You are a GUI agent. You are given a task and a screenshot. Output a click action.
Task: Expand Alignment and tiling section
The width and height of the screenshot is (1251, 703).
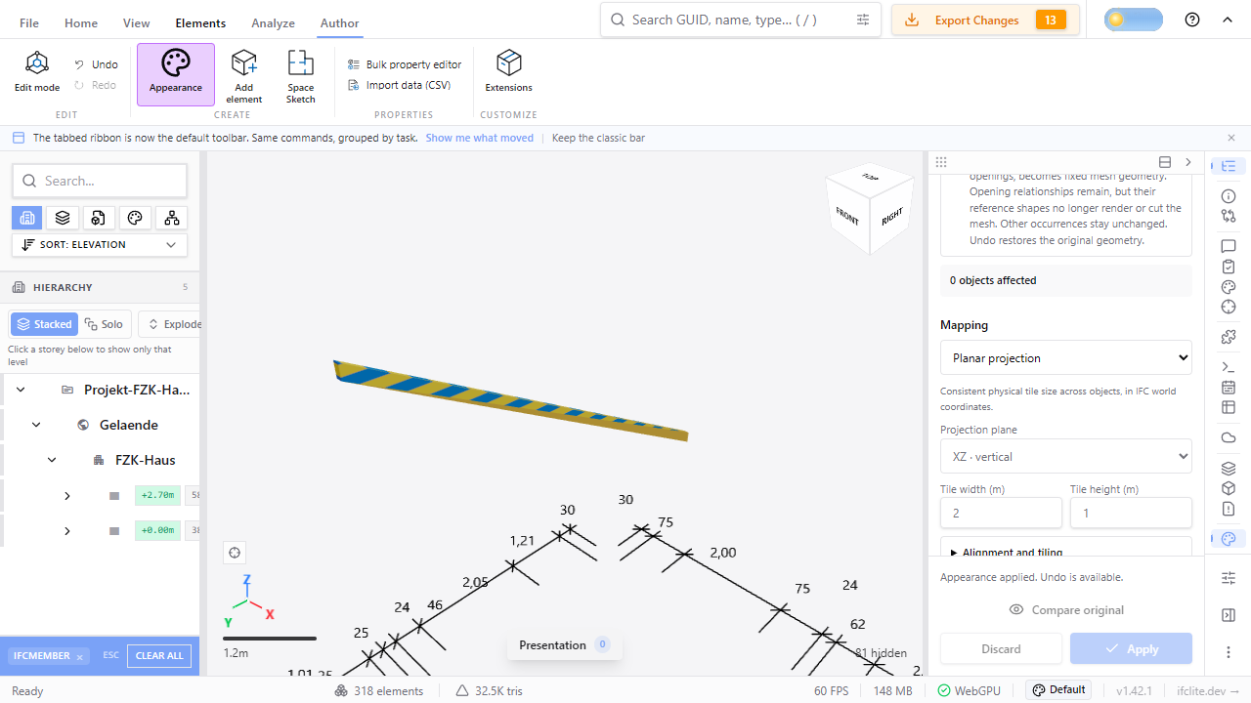pyautogui.click(x=1066, y=551)
